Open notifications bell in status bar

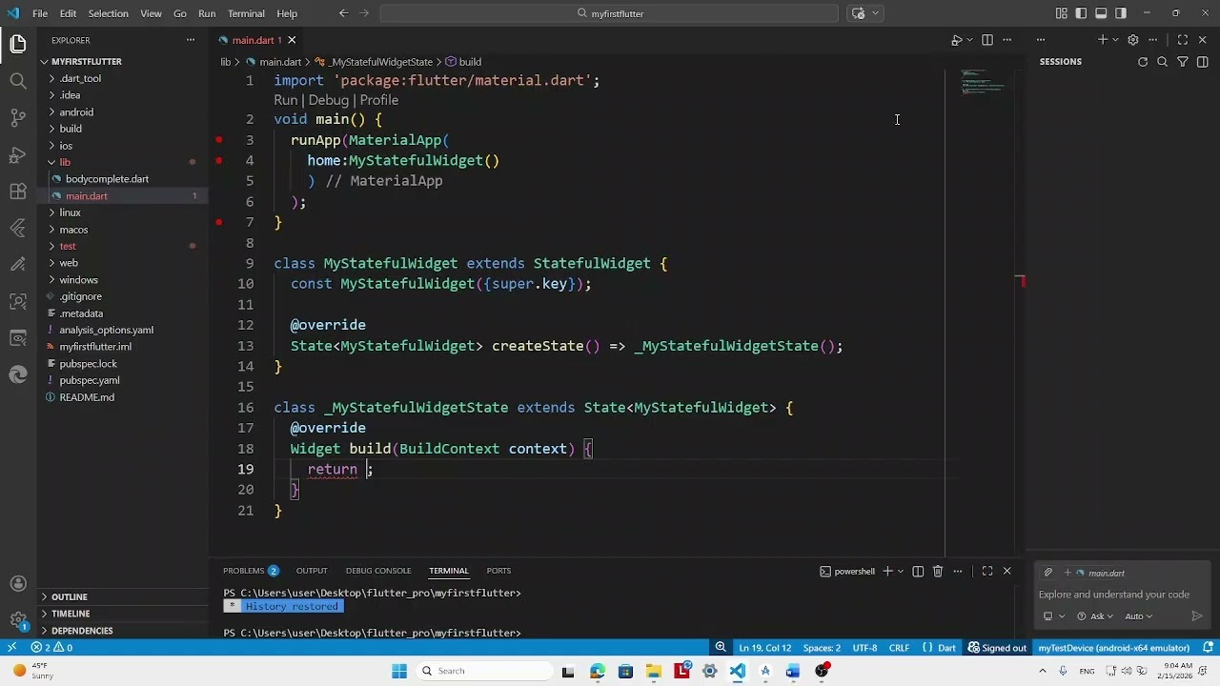click(1207, 648)
